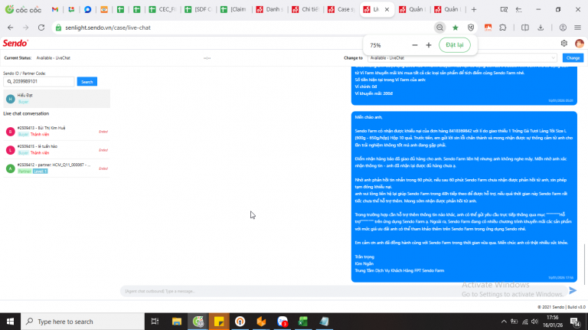This screenshot has height=330, width=588.
Task: Open the Sendo user avatar
Action: point(580,44)
